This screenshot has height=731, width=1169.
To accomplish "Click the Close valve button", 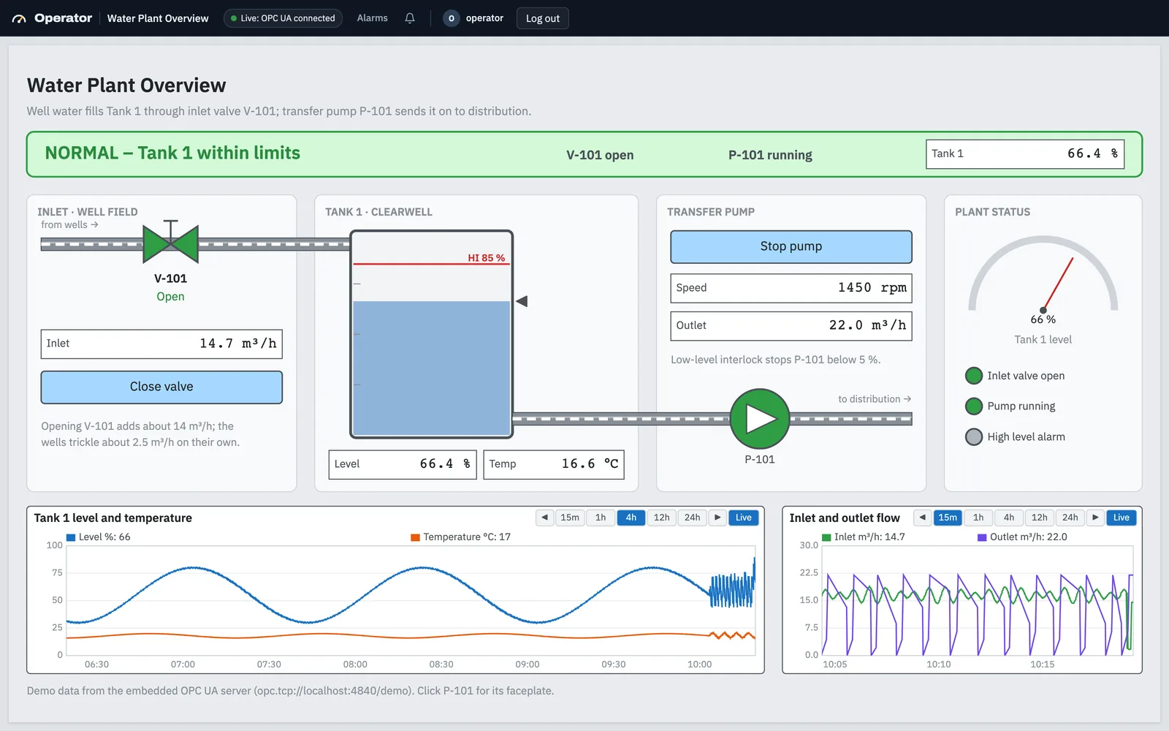I will [x=161, y=387].
